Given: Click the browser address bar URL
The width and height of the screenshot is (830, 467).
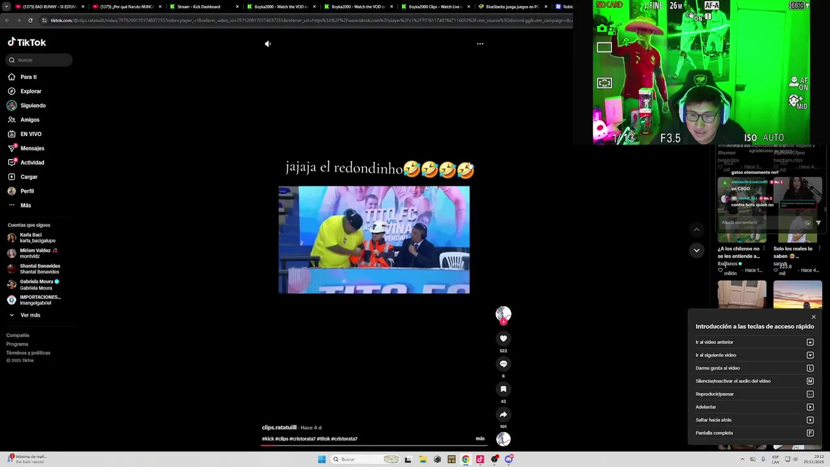Looking at the screenshot, I should point(310,20).
